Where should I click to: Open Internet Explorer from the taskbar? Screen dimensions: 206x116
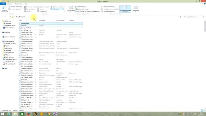click(9, 114)
